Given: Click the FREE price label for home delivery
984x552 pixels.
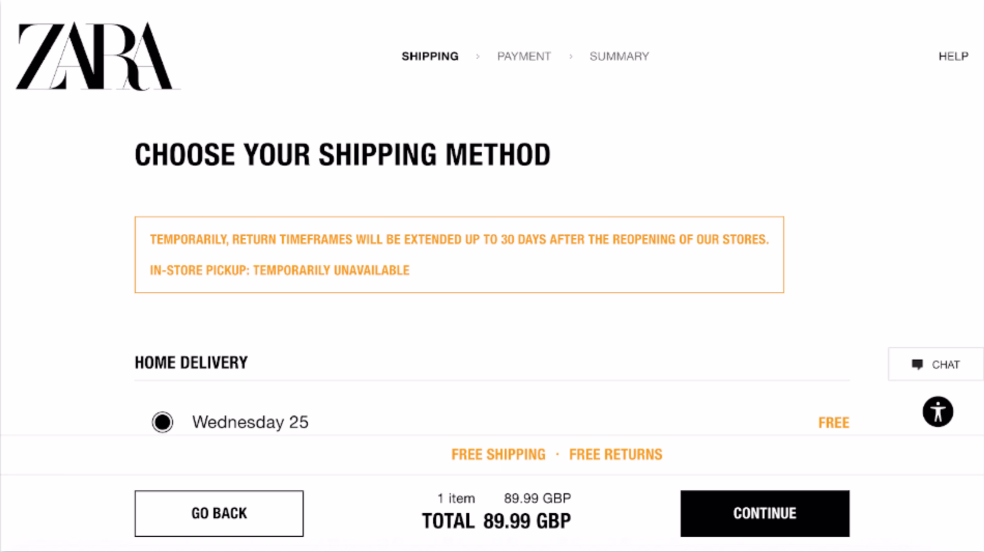Looking at the screenshot, I should (x=833, y=422).
